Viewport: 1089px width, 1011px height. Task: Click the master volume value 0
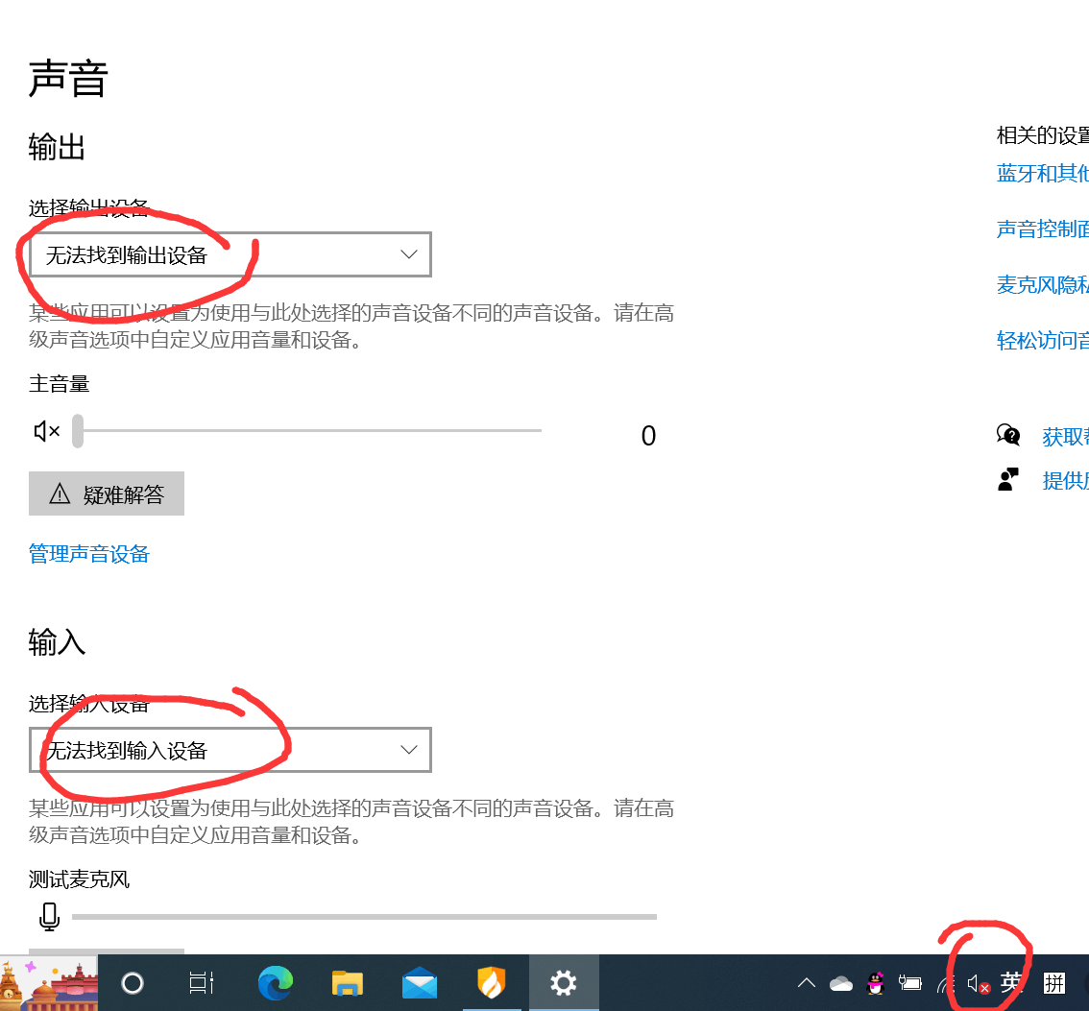[x=648, y=436]
